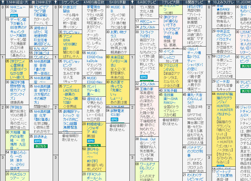Open テレビでアラビア語 復習編 link
This screenshot has width=251, height=181.
(41, 11)
